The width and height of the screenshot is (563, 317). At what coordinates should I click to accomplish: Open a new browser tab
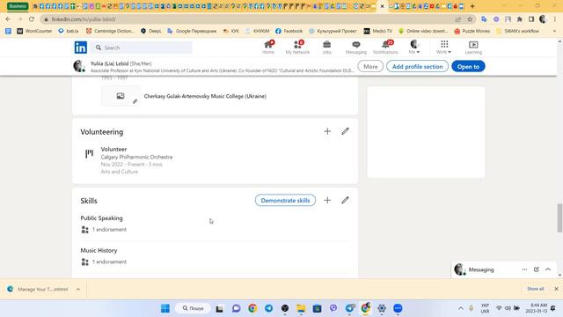tap(472, 6)
